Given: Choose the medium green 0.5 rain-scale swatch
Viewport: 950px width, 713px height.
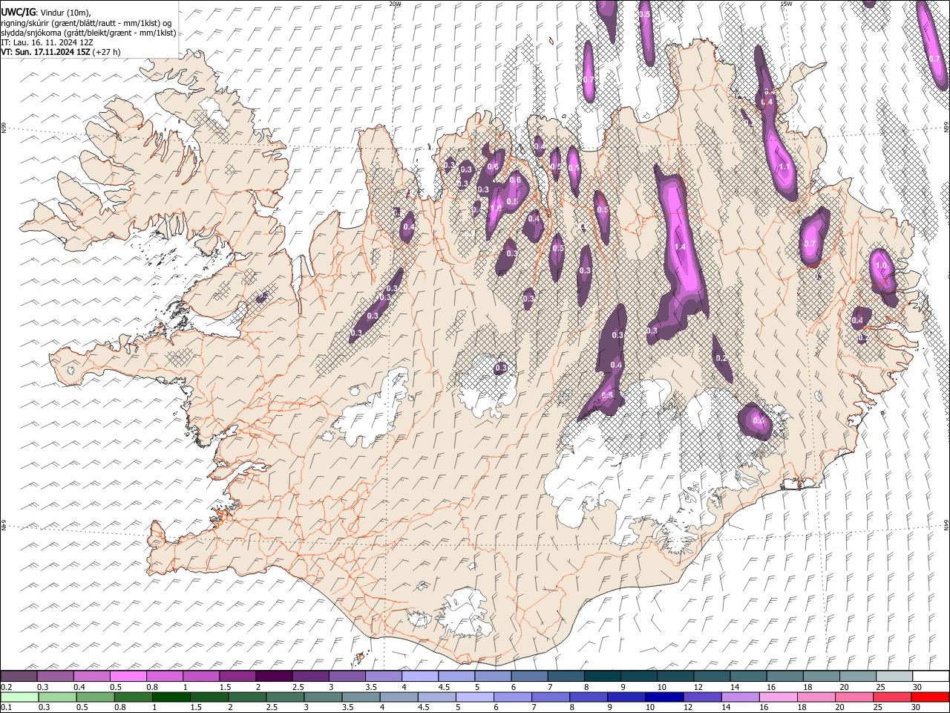Looking at the screenshot, I should coord(95,697).
